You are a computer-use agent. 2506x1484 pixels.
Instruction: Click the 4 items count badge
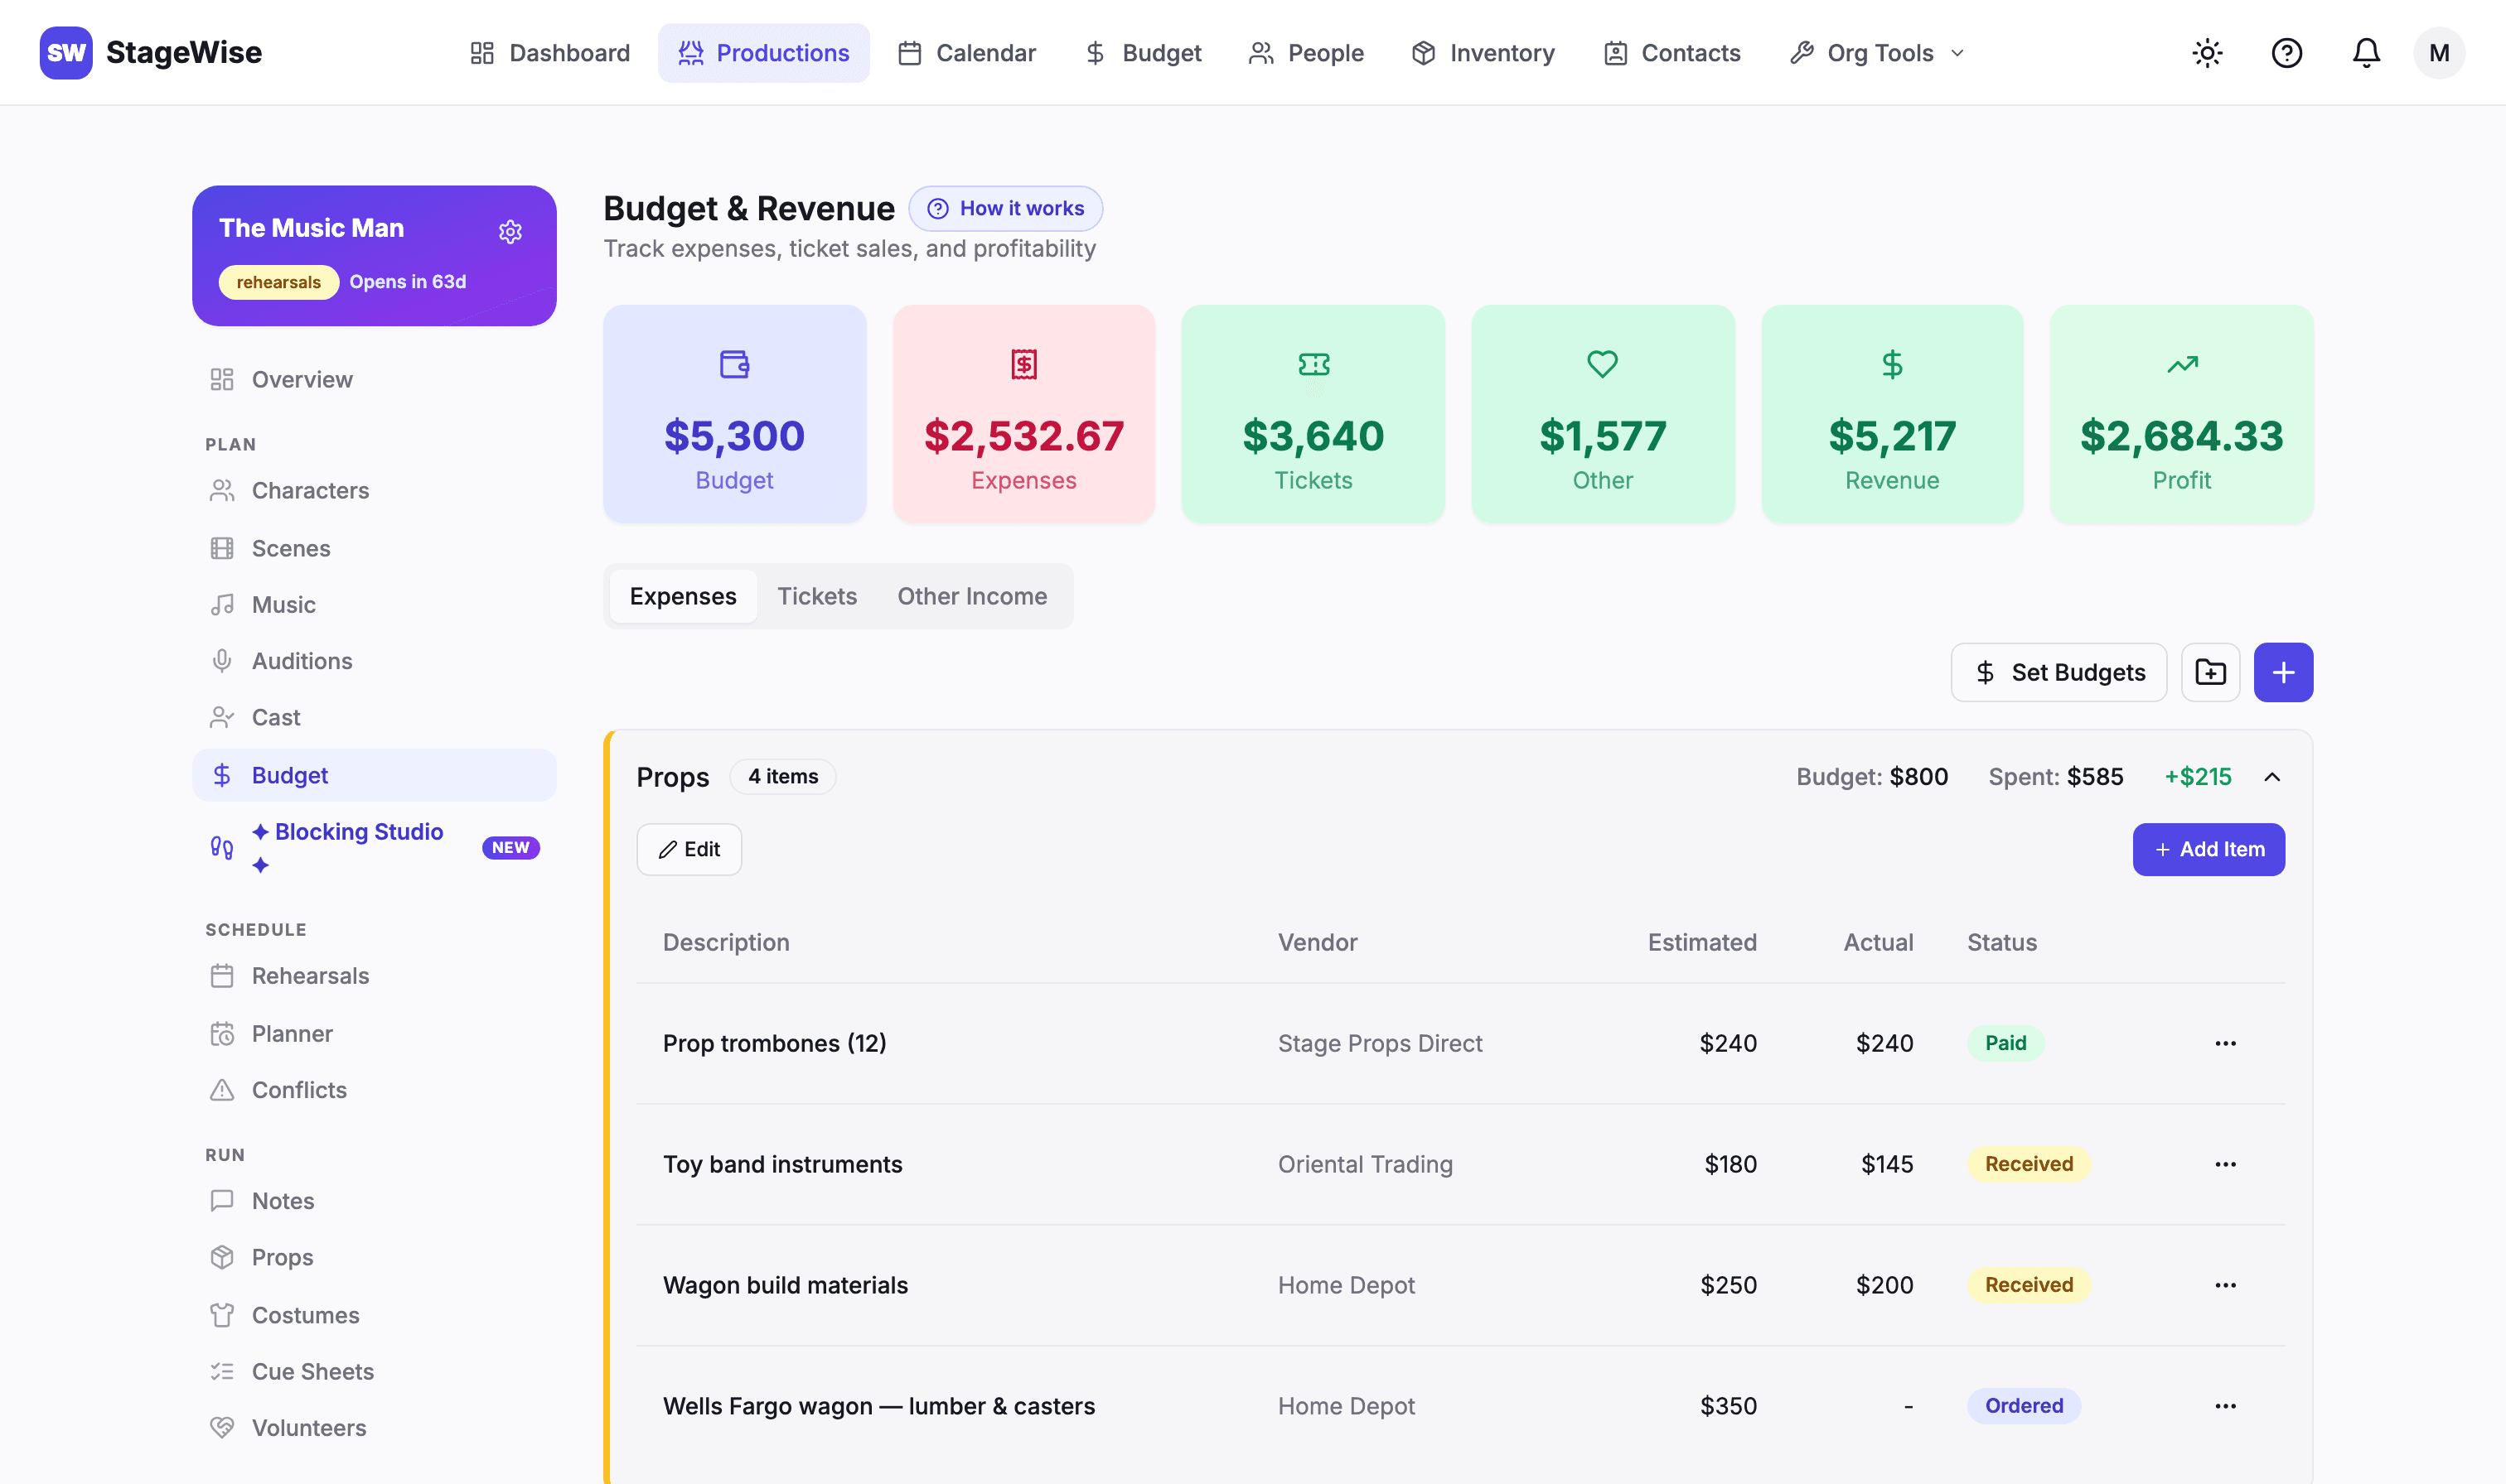pos(782,777)
